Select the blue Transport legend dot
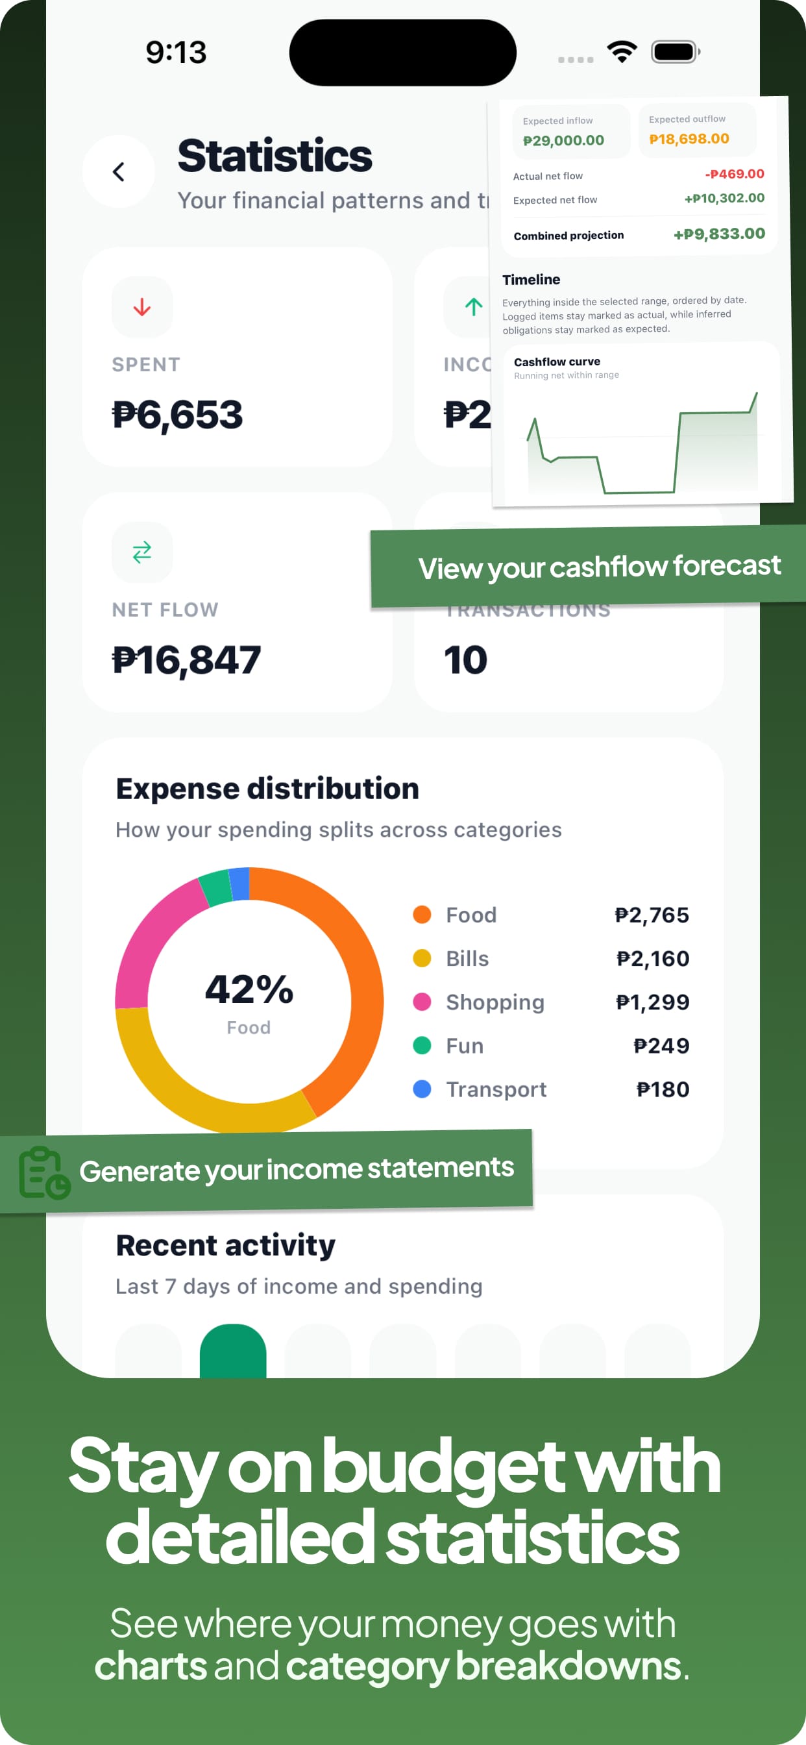Viewport: 806px width, 1745px height. click(422, 1089)
